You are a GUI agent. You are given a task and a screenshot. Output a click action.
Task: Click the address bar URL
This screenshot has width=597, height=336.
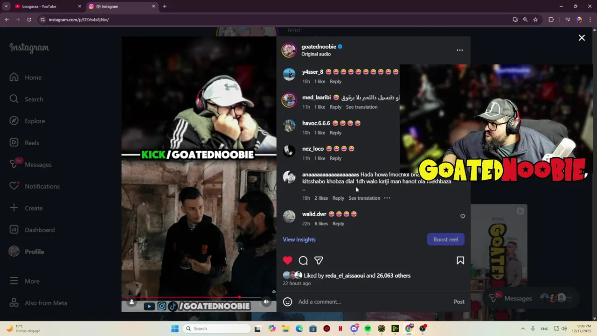79,20
